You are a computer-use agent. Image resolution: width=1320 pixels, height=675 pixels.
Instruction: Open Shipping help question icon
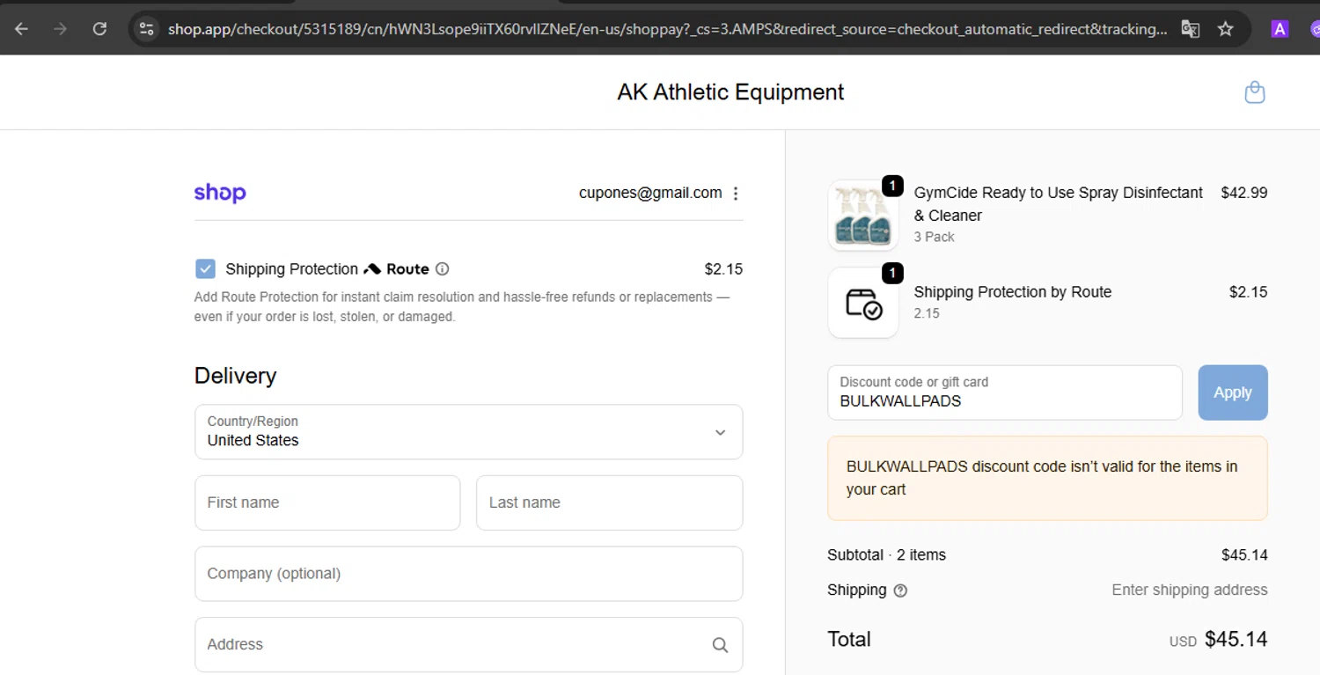pyautogui.click(x=900, y=591)
